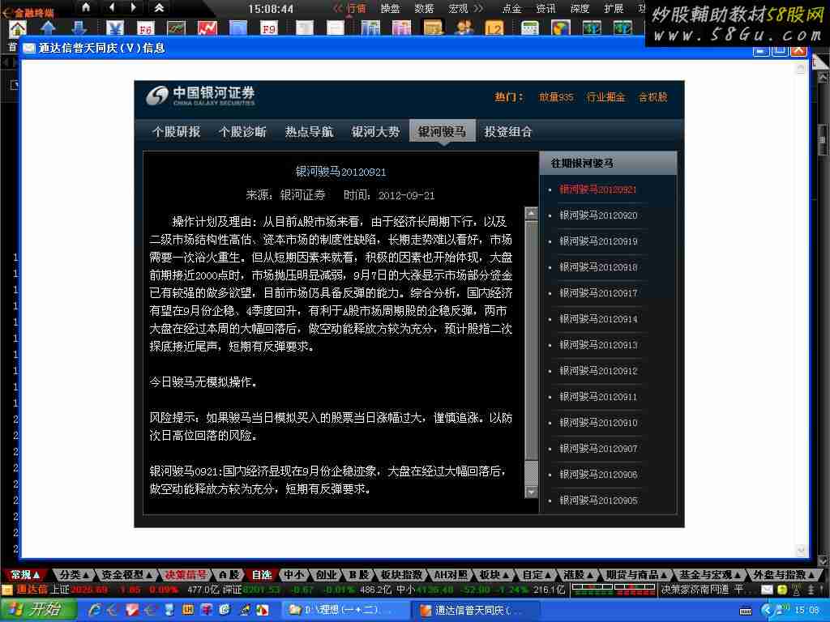Click the calculator toolbar icon
Image resolution: width=830 pixels, height=622 pixels.
530,28
